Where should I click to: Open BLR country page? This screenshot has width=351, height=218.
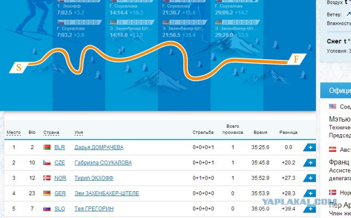(x=60, y=147)
